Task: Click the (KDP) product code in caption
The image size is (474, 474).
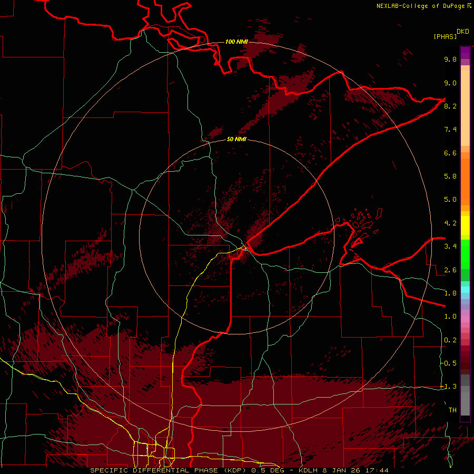Action: pyautogui.click(x=235, y=470)
